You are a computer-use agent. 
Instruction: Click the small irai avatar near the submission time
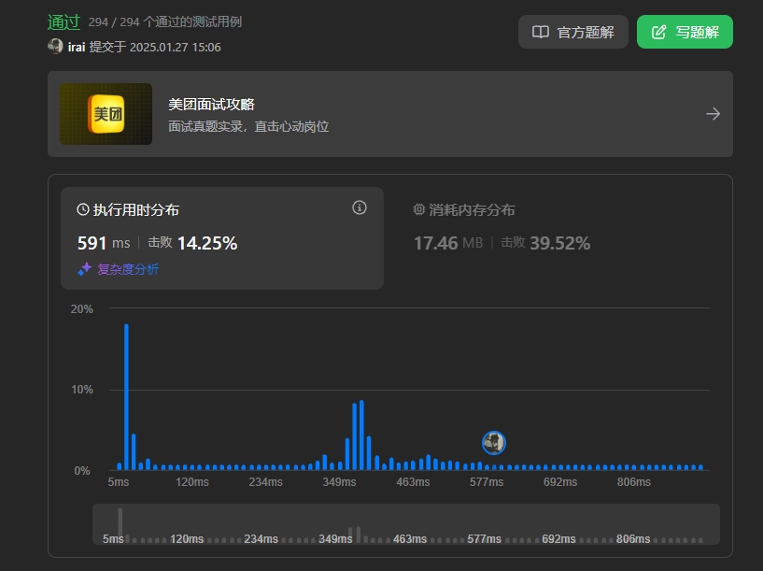(55, 47)
